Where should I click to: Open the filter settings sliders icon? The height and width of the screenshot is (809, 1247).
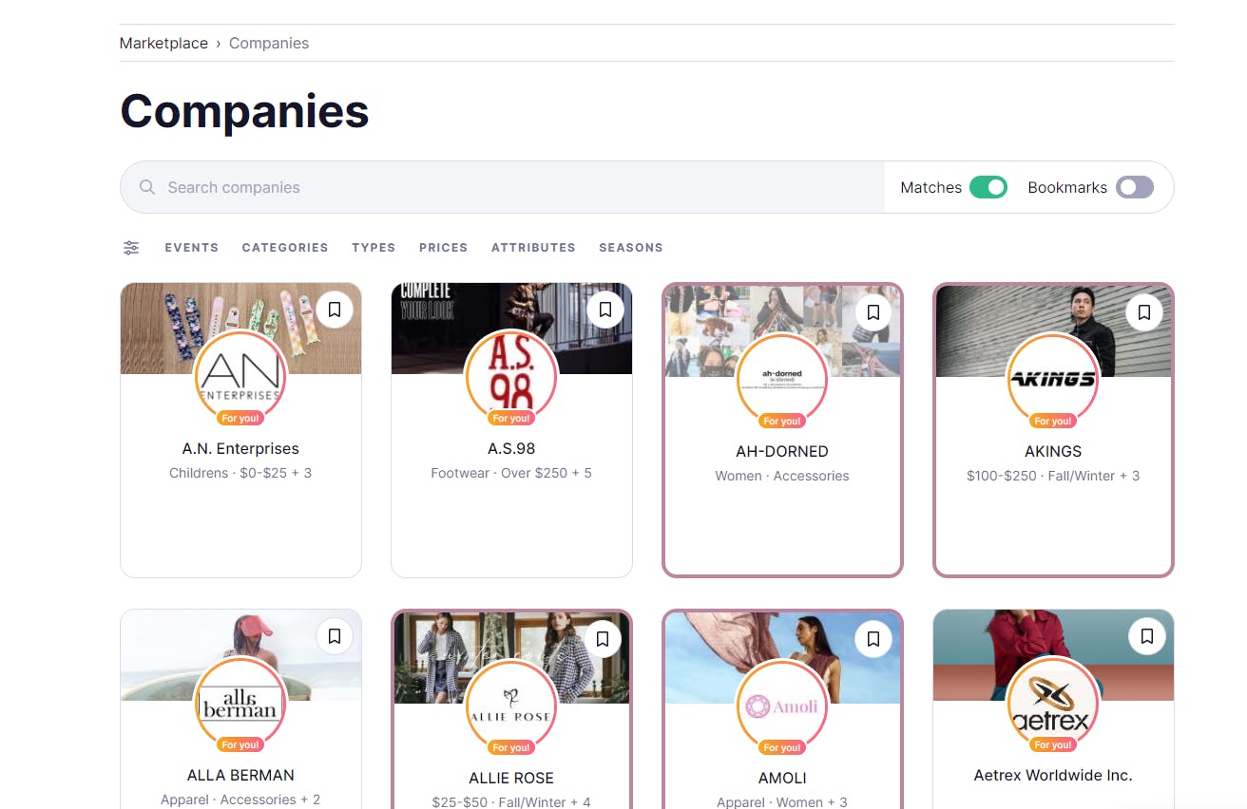pyautogui.click(x=131, y=248)
